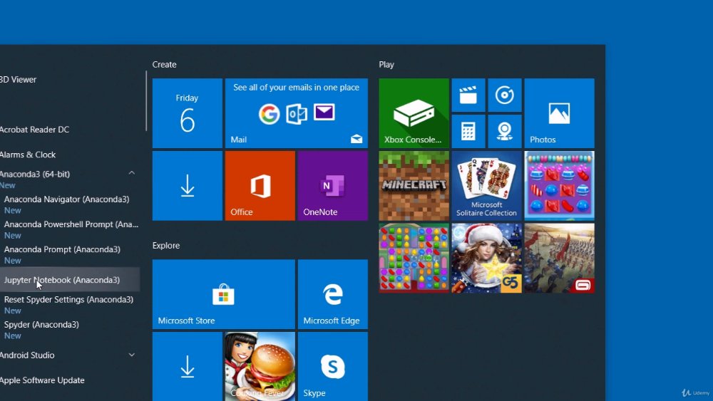Launch the Candy Crush Friends grid candy tile
This screenshot has height=401, width=713.
(414, 258)
